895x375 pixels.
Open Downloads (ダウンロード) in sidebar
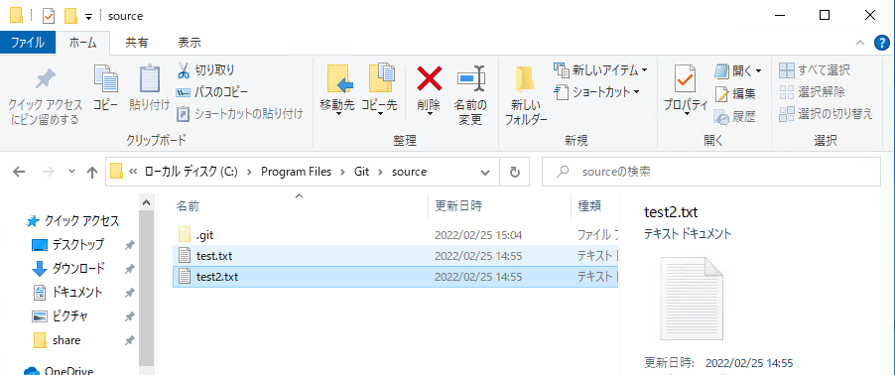(68, 268)
